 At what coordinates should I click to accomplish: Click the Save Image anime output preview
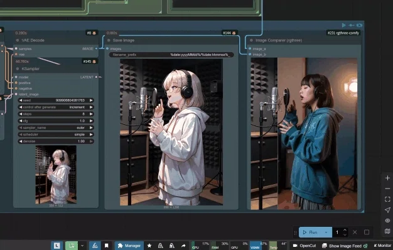171,132
